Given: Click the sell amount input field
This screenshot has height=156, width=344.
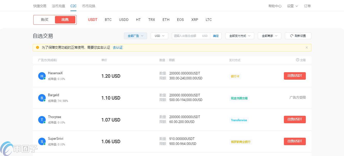Looking at the screenshot, I should point(186,36).
